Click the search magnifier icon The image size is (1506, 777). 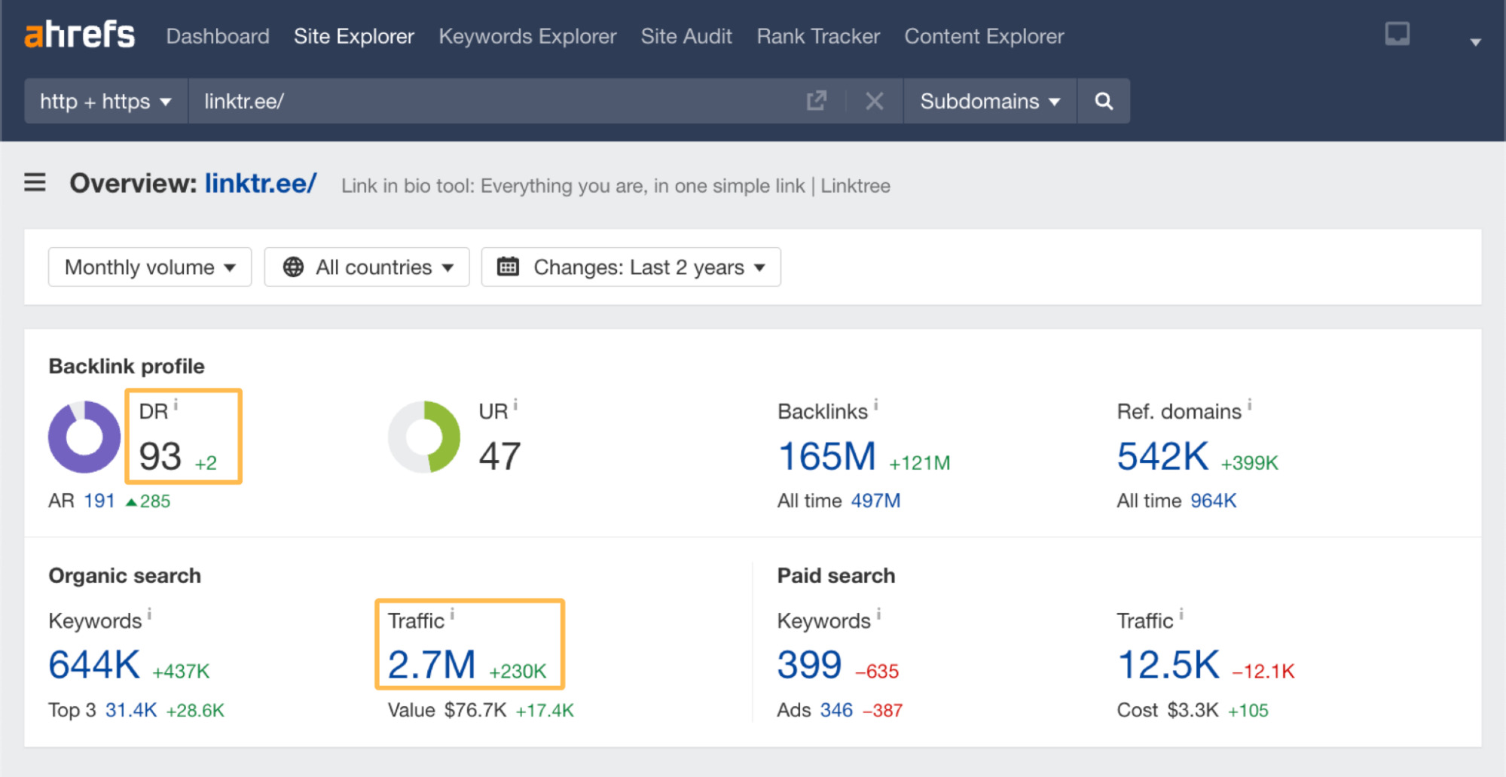[x=1103, y=101]
